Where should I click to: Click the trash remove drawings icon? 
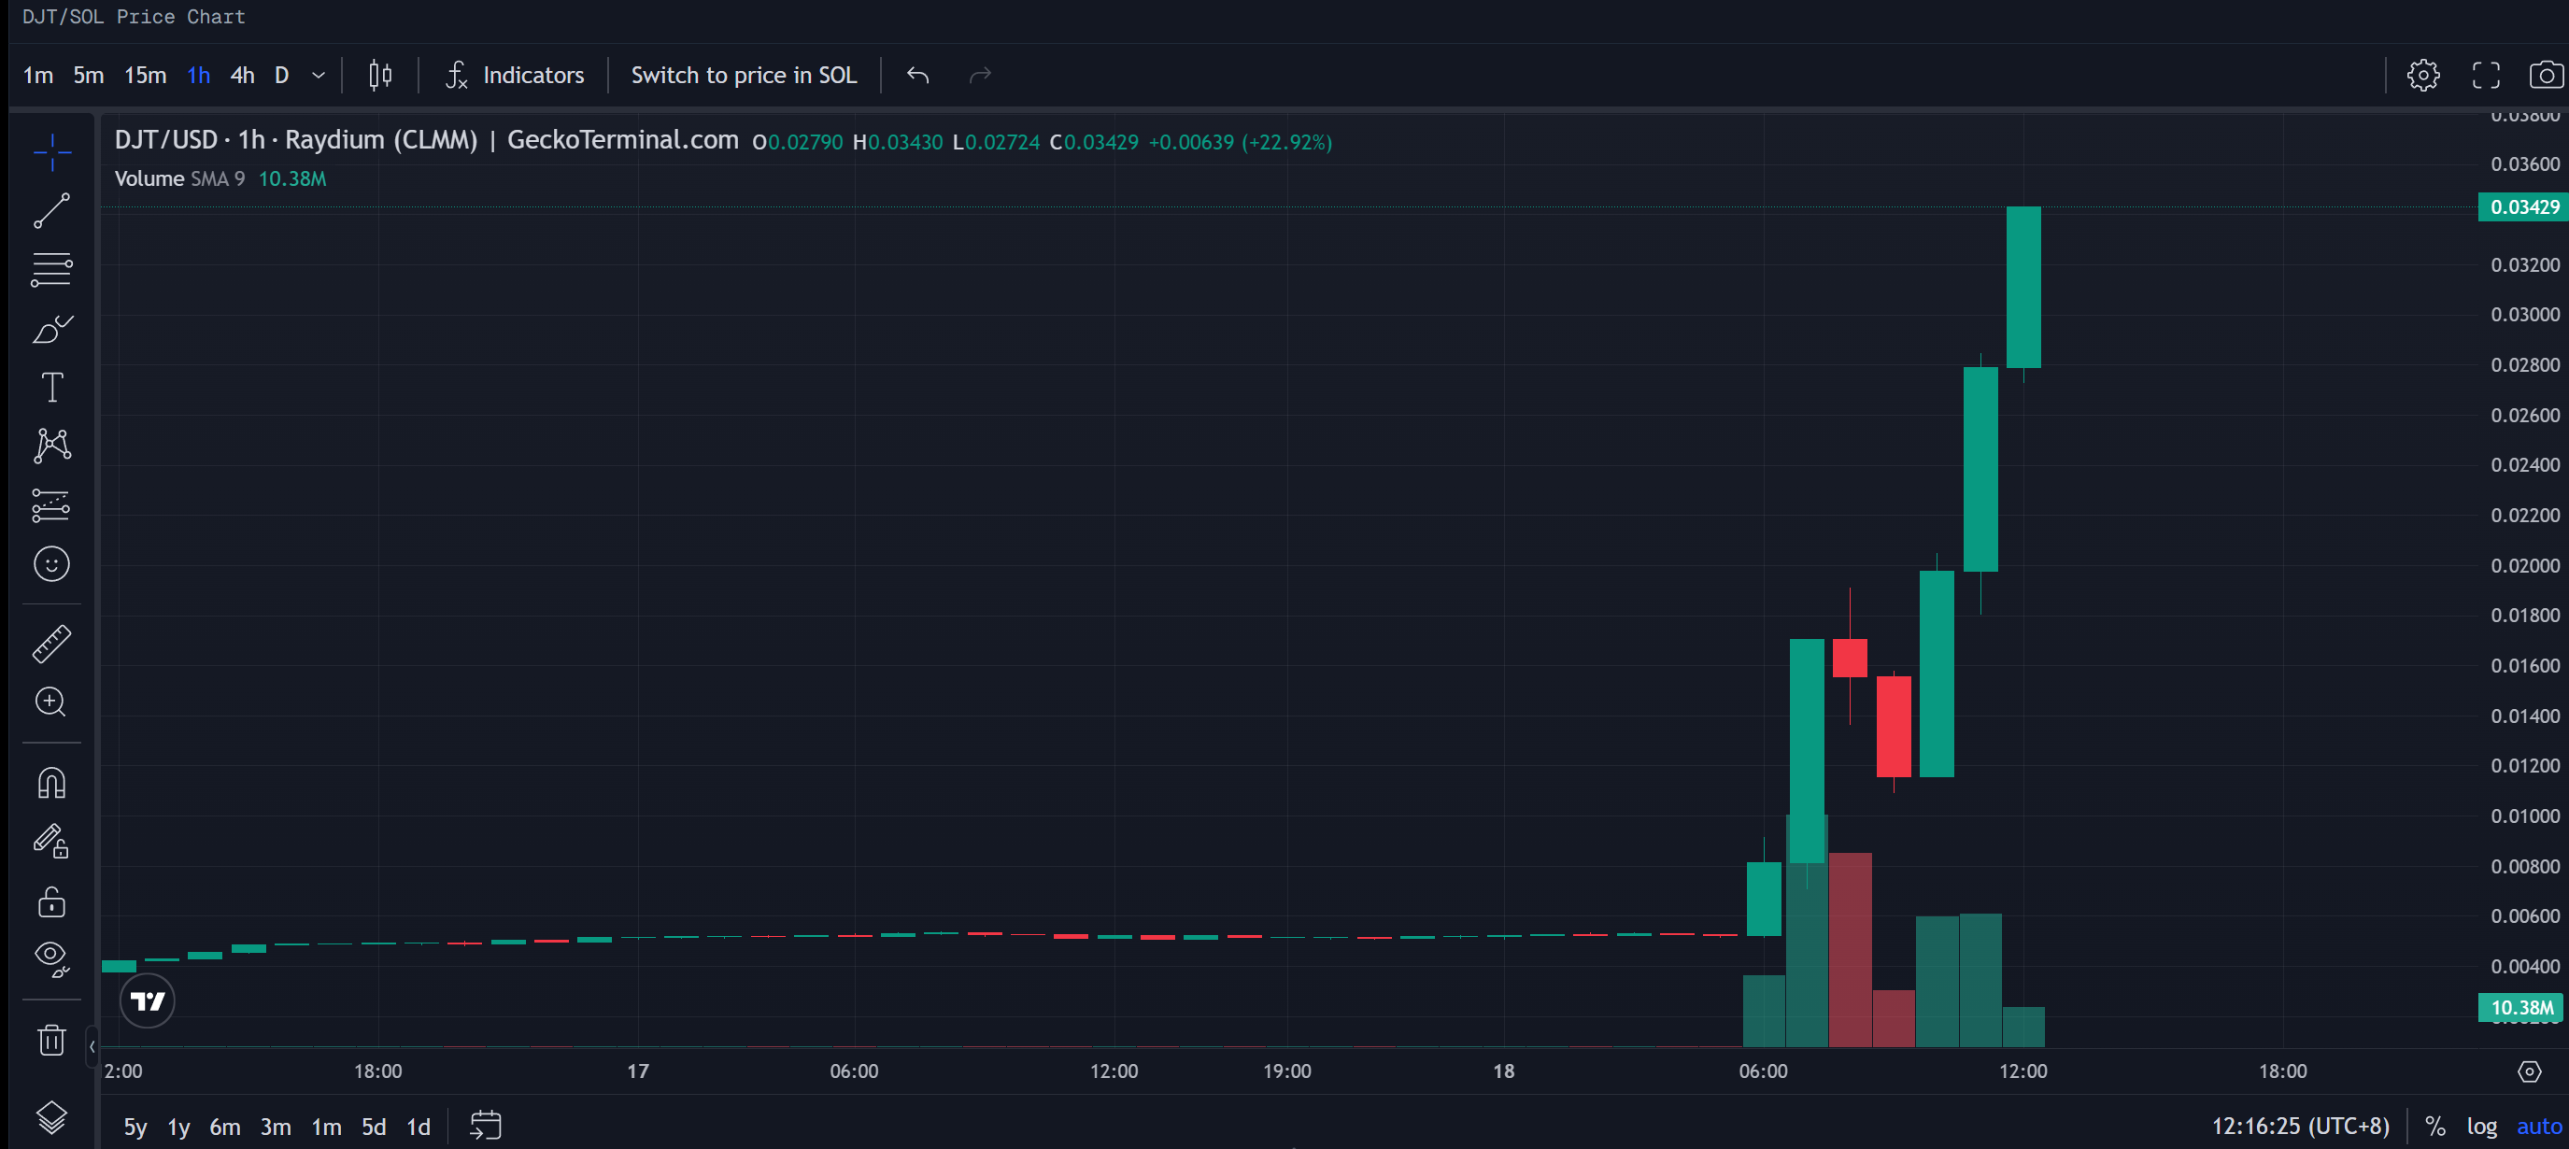[x=52, y=1041]
